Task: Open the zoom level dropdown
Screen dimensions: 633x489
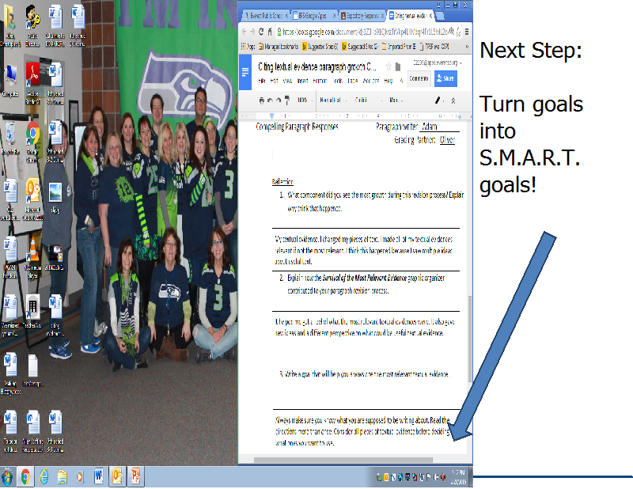Action: coord(305,100)
